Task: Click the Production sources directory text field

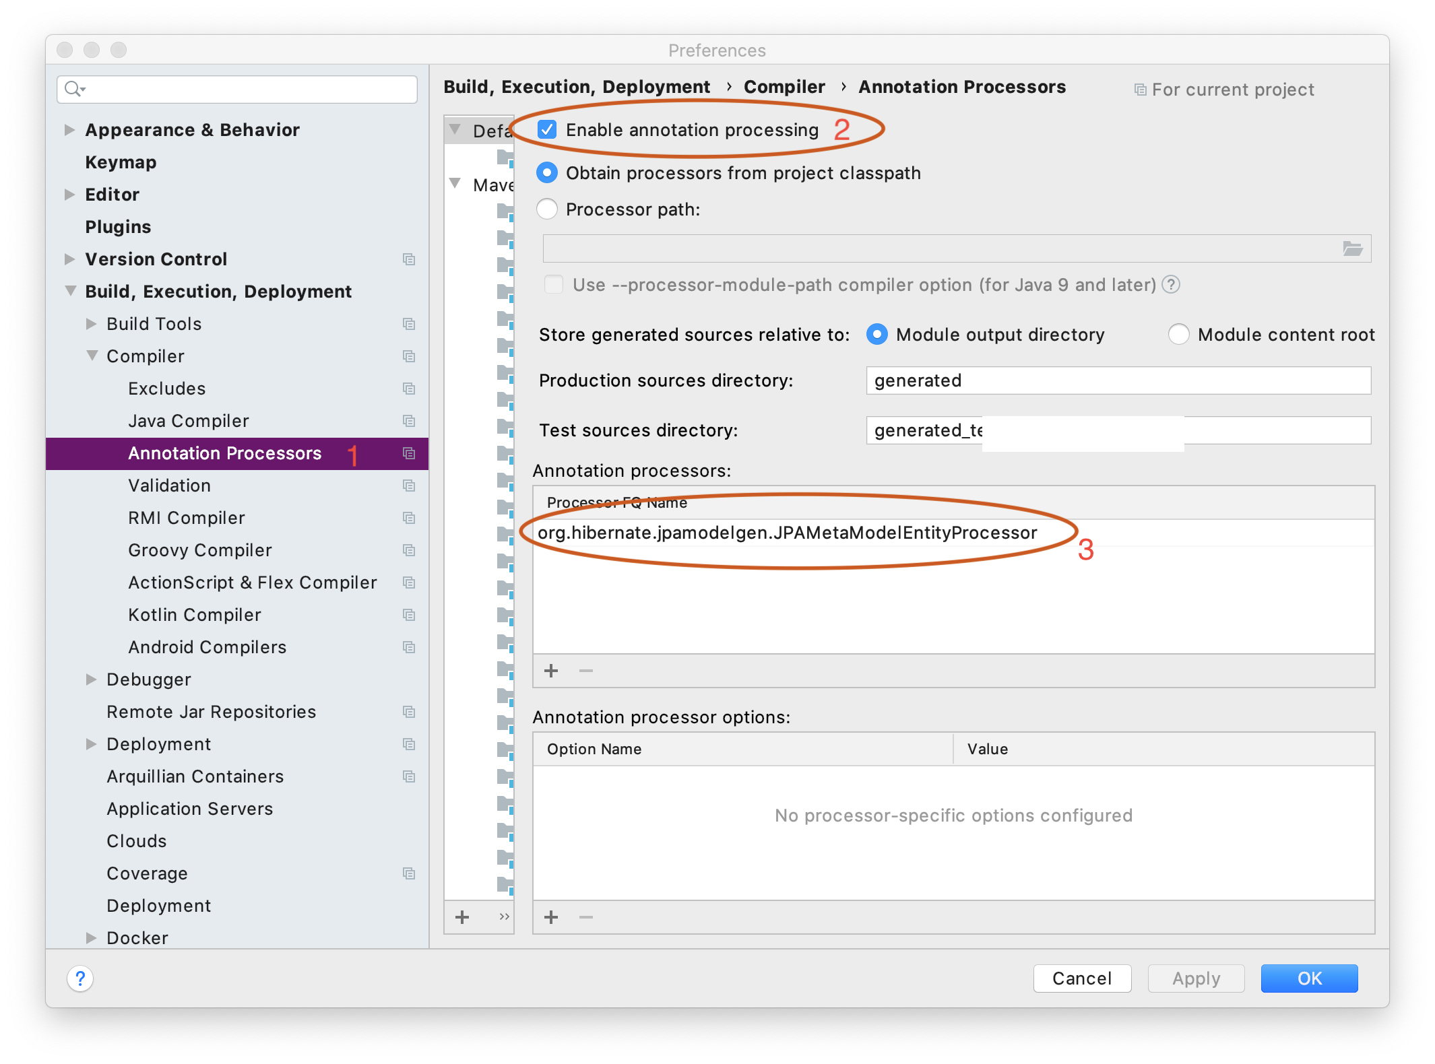Action: coord(1118,380)
